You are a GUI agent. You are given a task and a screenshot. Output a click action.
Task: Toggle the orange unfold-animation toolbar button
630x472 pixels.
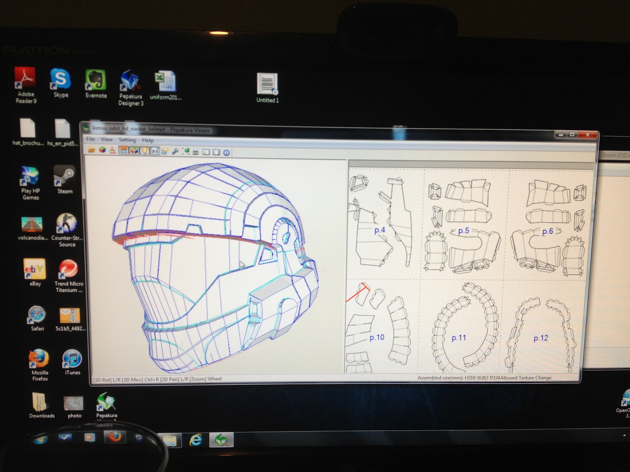(124, 151)
